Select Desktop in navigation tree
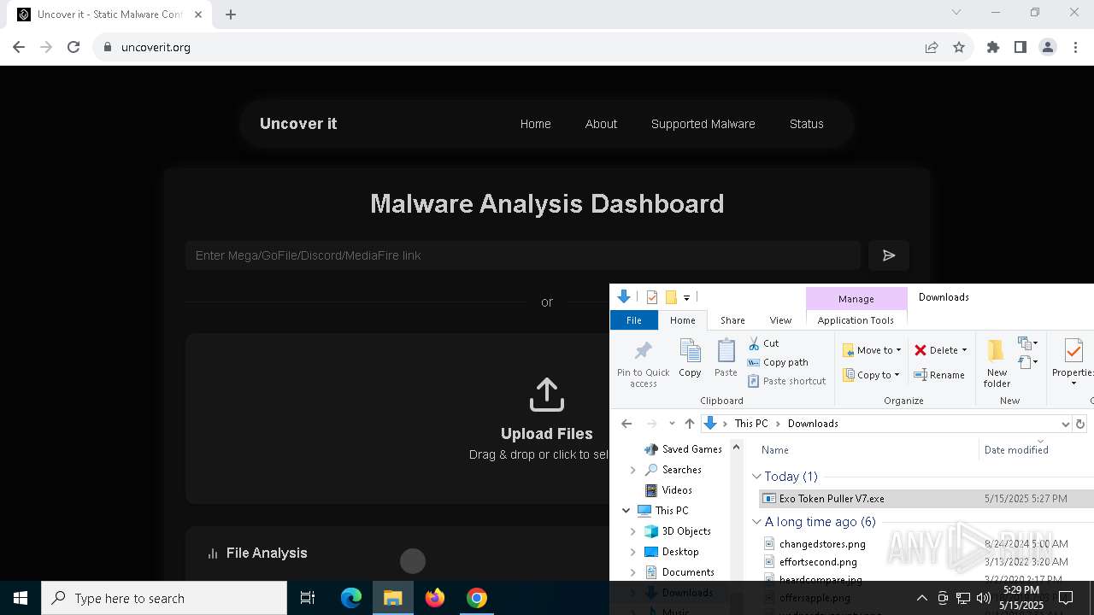This screenshot has height=615, width=1094. [680, 552]
